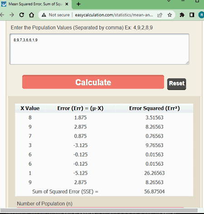Go to the browser home icon
The width and height of the screenshot is (204, 214).
click(x=31, y=15)
